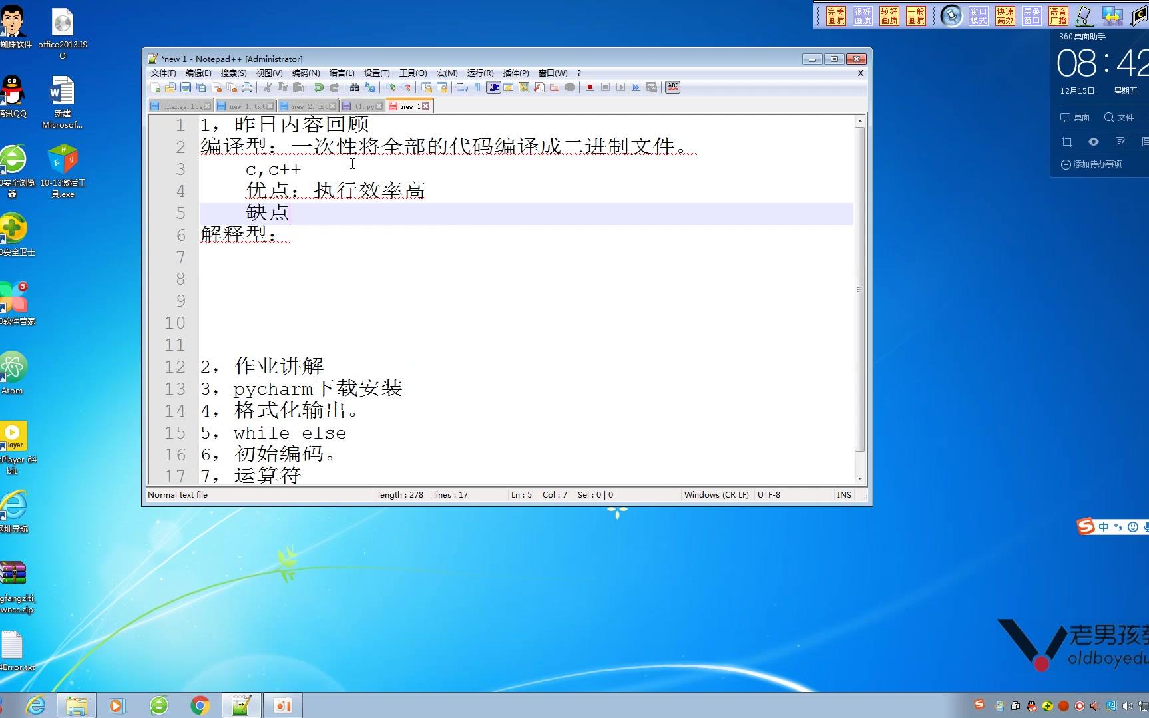Screen dimensions: 1149x718
Task: Undo the last edit
Action: pyautogui.click(x=318, y=87)
